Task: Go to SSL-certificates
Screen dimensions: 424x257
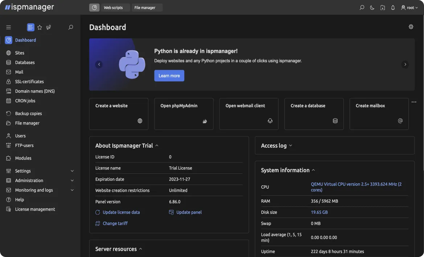Action: click(x=29, y=81)
